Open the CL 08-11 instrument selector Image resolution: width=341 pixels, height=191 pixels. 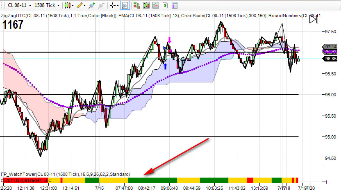click(x=19, y=5)
